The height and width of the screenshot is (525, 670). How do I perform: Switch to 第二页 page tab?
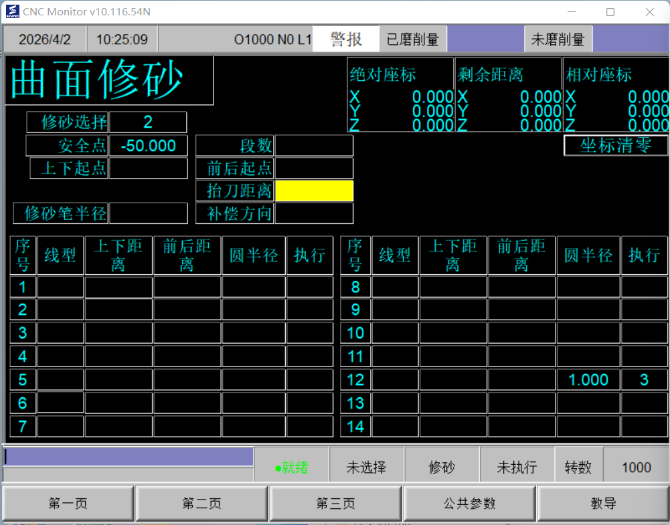[x=201, y=504]
